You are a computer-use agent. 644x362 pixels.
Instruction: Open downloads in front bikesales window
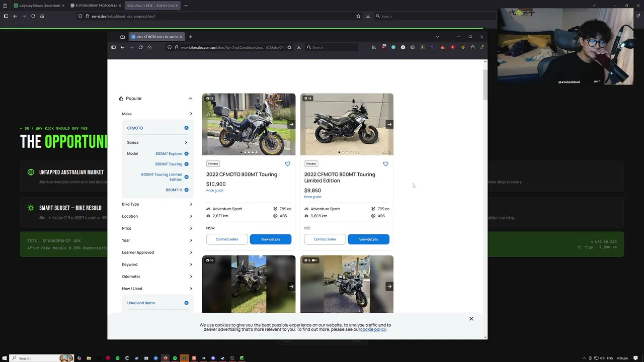pos(299,47)
